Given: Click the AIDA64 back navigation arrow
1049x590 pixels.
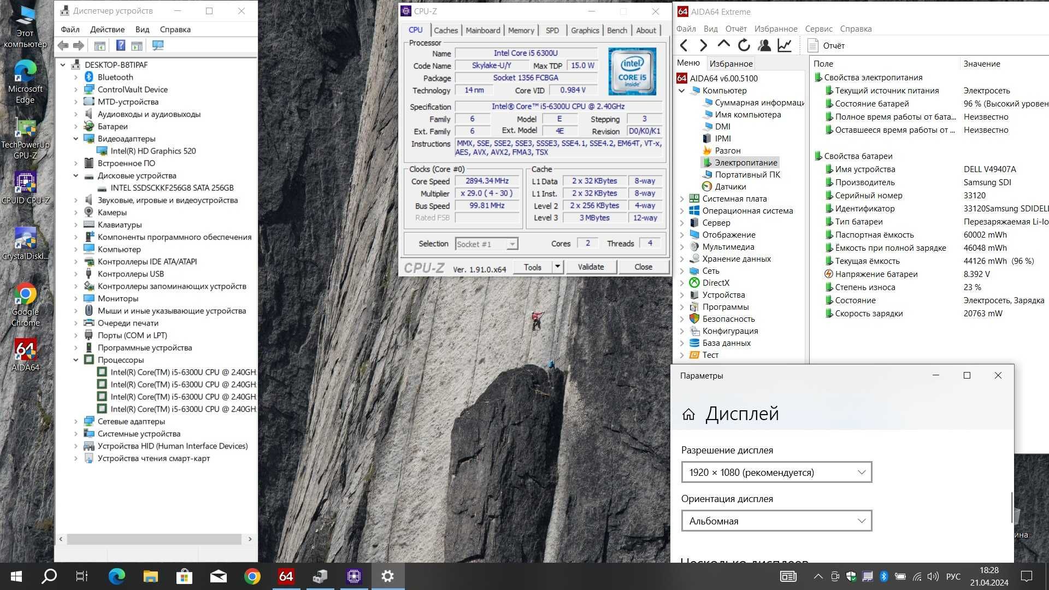Looking at the screenshot, I should (x=684, y=45).
